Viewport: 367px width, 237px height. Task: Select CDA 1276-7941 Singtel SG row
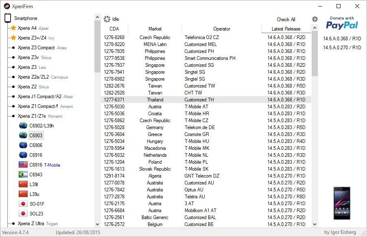[206, 72]
